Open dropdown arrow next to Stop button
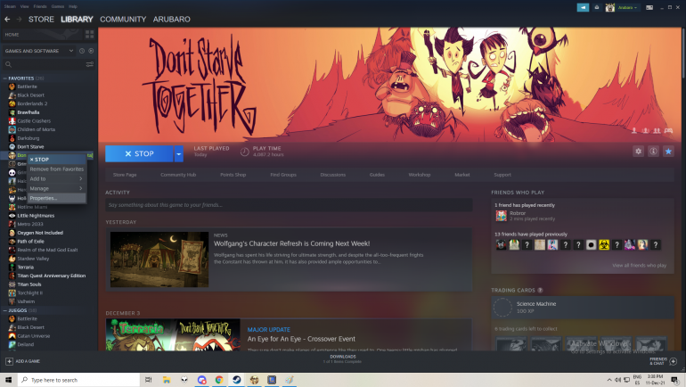 (x=178, y=153)
